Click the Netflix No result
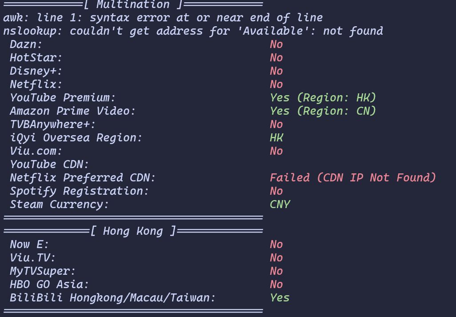This screenshot has width=456, height=317. point(276,84)
